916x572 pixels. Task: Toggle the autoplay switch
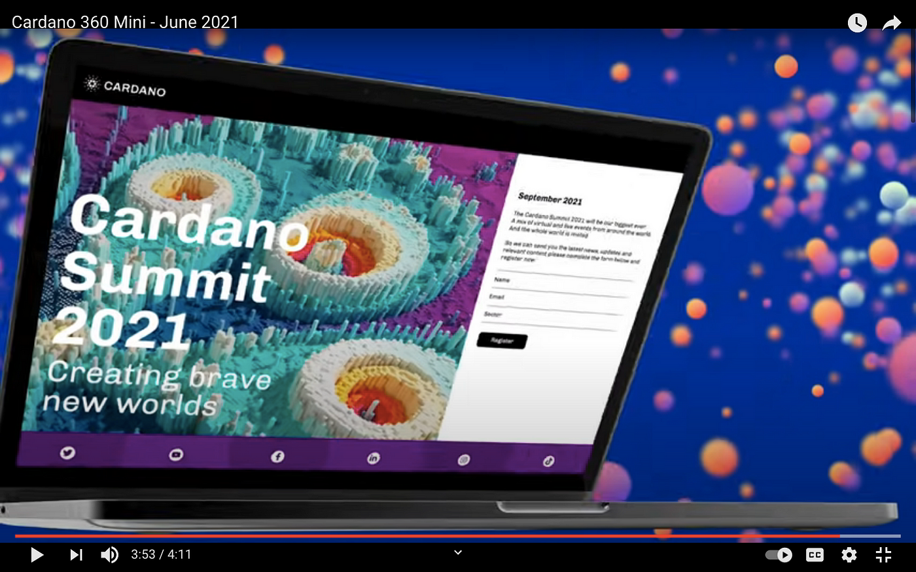(779, 555)
